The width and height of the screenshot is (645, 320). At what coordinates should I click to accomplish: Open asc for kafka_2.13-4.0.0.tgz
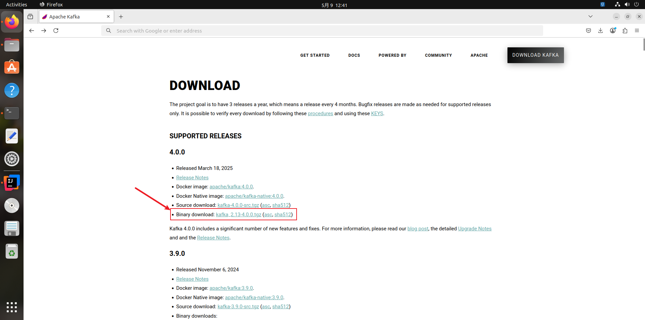pyautogui.click(x=268, y=215)
